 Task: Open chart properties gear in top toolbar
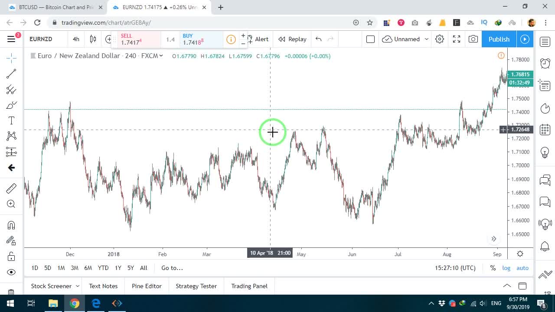[440, 39]
